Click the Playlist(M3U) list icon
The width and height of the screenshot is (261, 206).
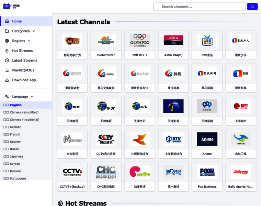[7, 70]
